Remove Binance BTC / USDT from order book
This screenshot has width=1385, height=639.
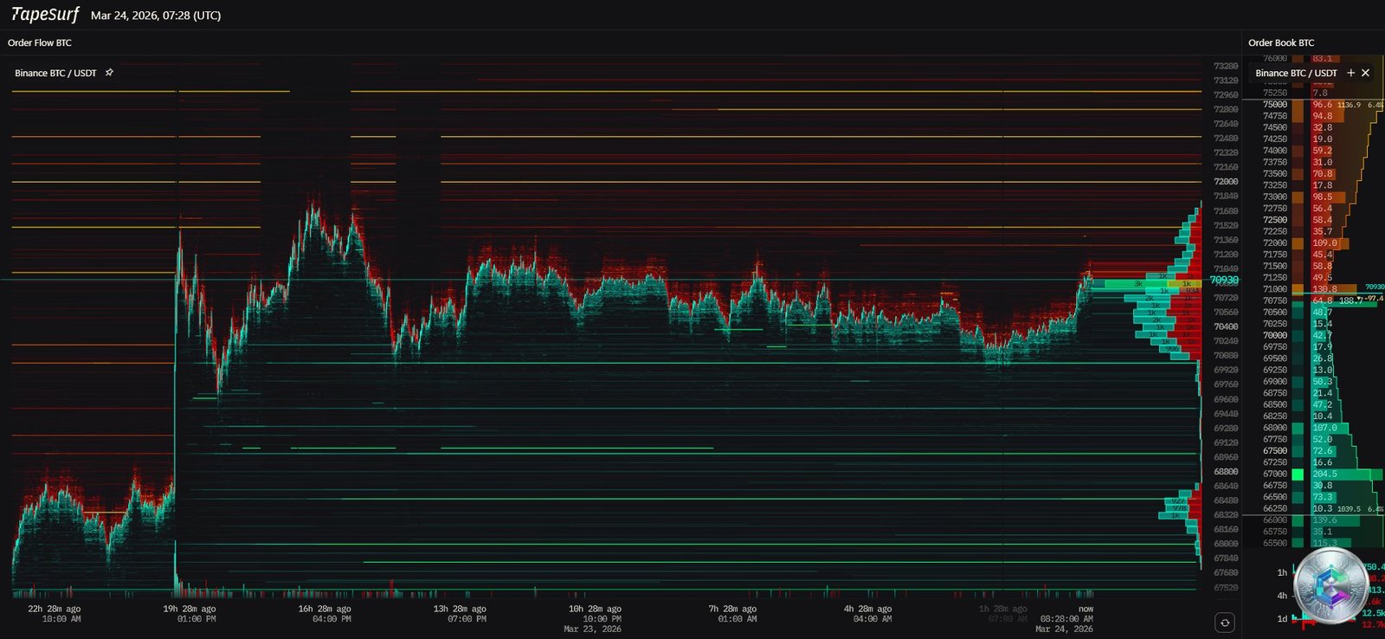1365,73
